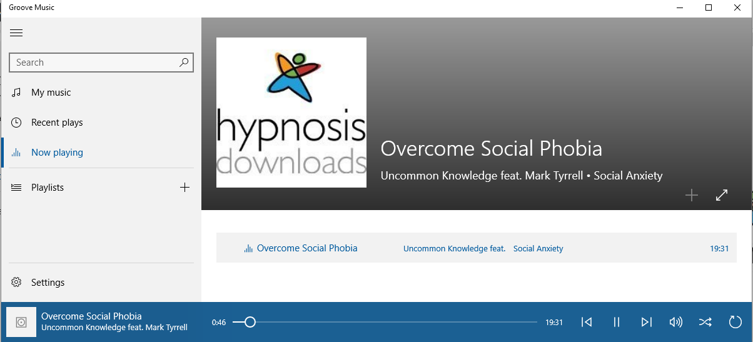
Task: Minimize the Groove Music window
Action: pyautogui.click(x=680, y=8)
